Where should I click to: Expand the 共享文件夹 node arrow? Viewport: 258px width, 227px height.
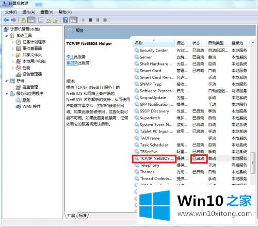point(12,55)
